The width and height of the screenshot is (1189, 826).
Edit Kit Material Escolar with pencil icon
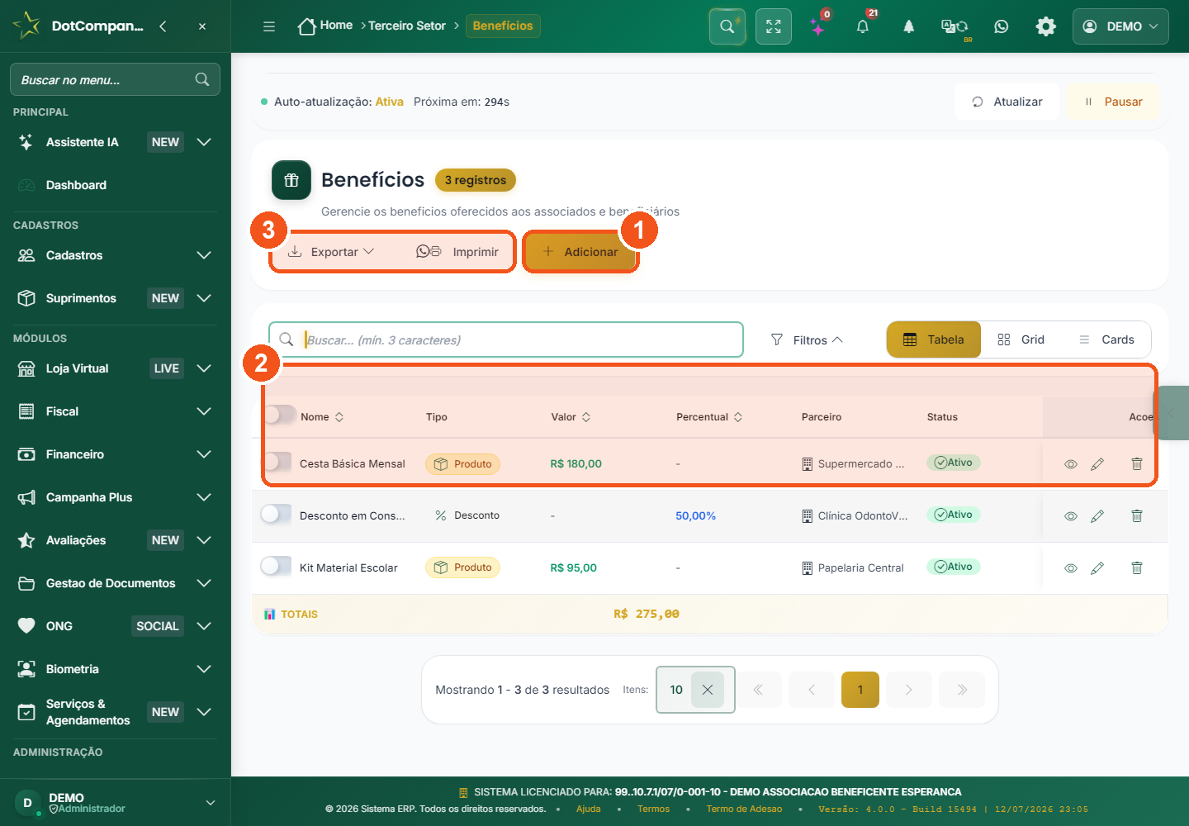click(1097, 568)
